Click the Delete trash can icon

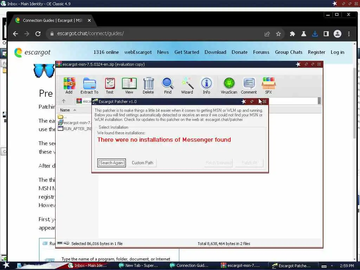click(x=148, y=86)
